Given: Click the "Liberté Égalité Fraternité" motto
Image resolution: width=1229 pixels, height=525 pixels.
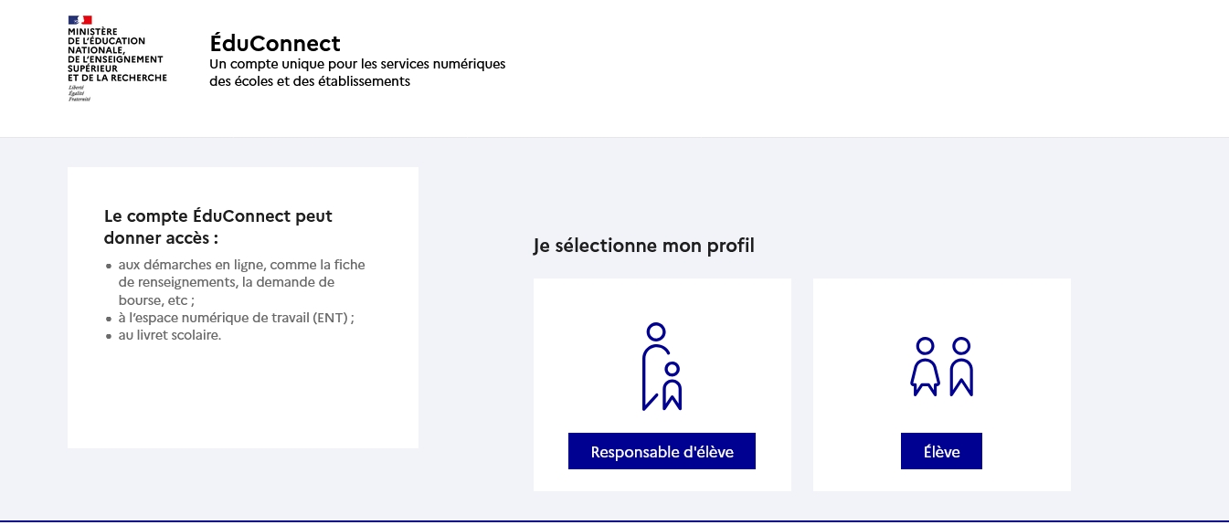Looking at the screenshot, I should pyautogui.click(x=79, y=93).
